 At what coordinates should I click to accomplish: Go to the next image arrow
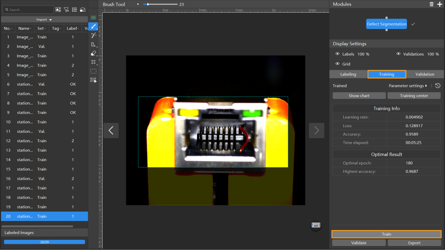point(316,130)
